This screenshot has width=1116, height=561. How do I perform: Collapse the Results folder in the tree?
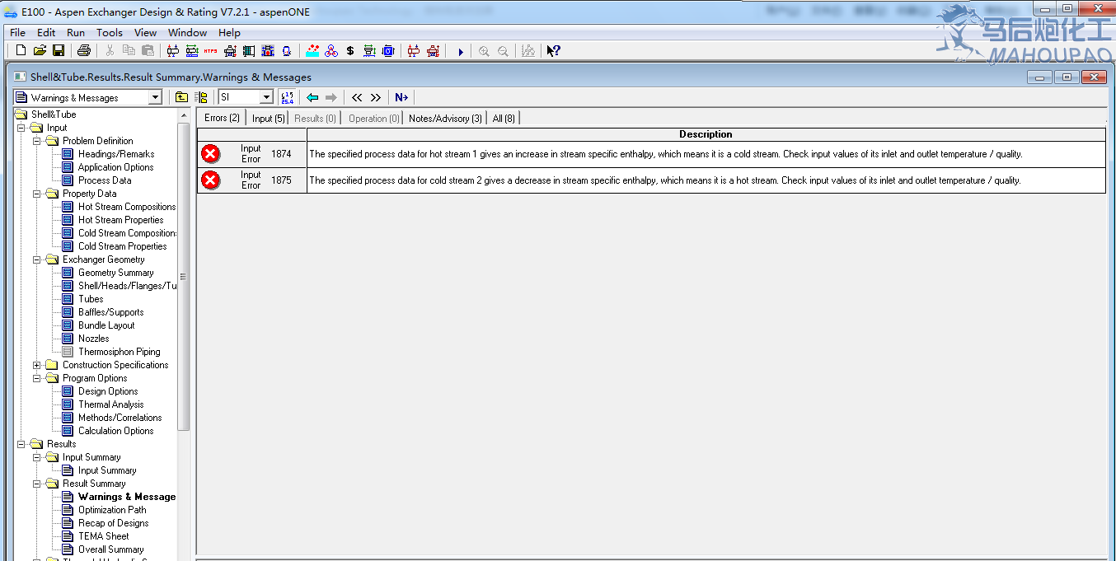(x=21, y=444)
